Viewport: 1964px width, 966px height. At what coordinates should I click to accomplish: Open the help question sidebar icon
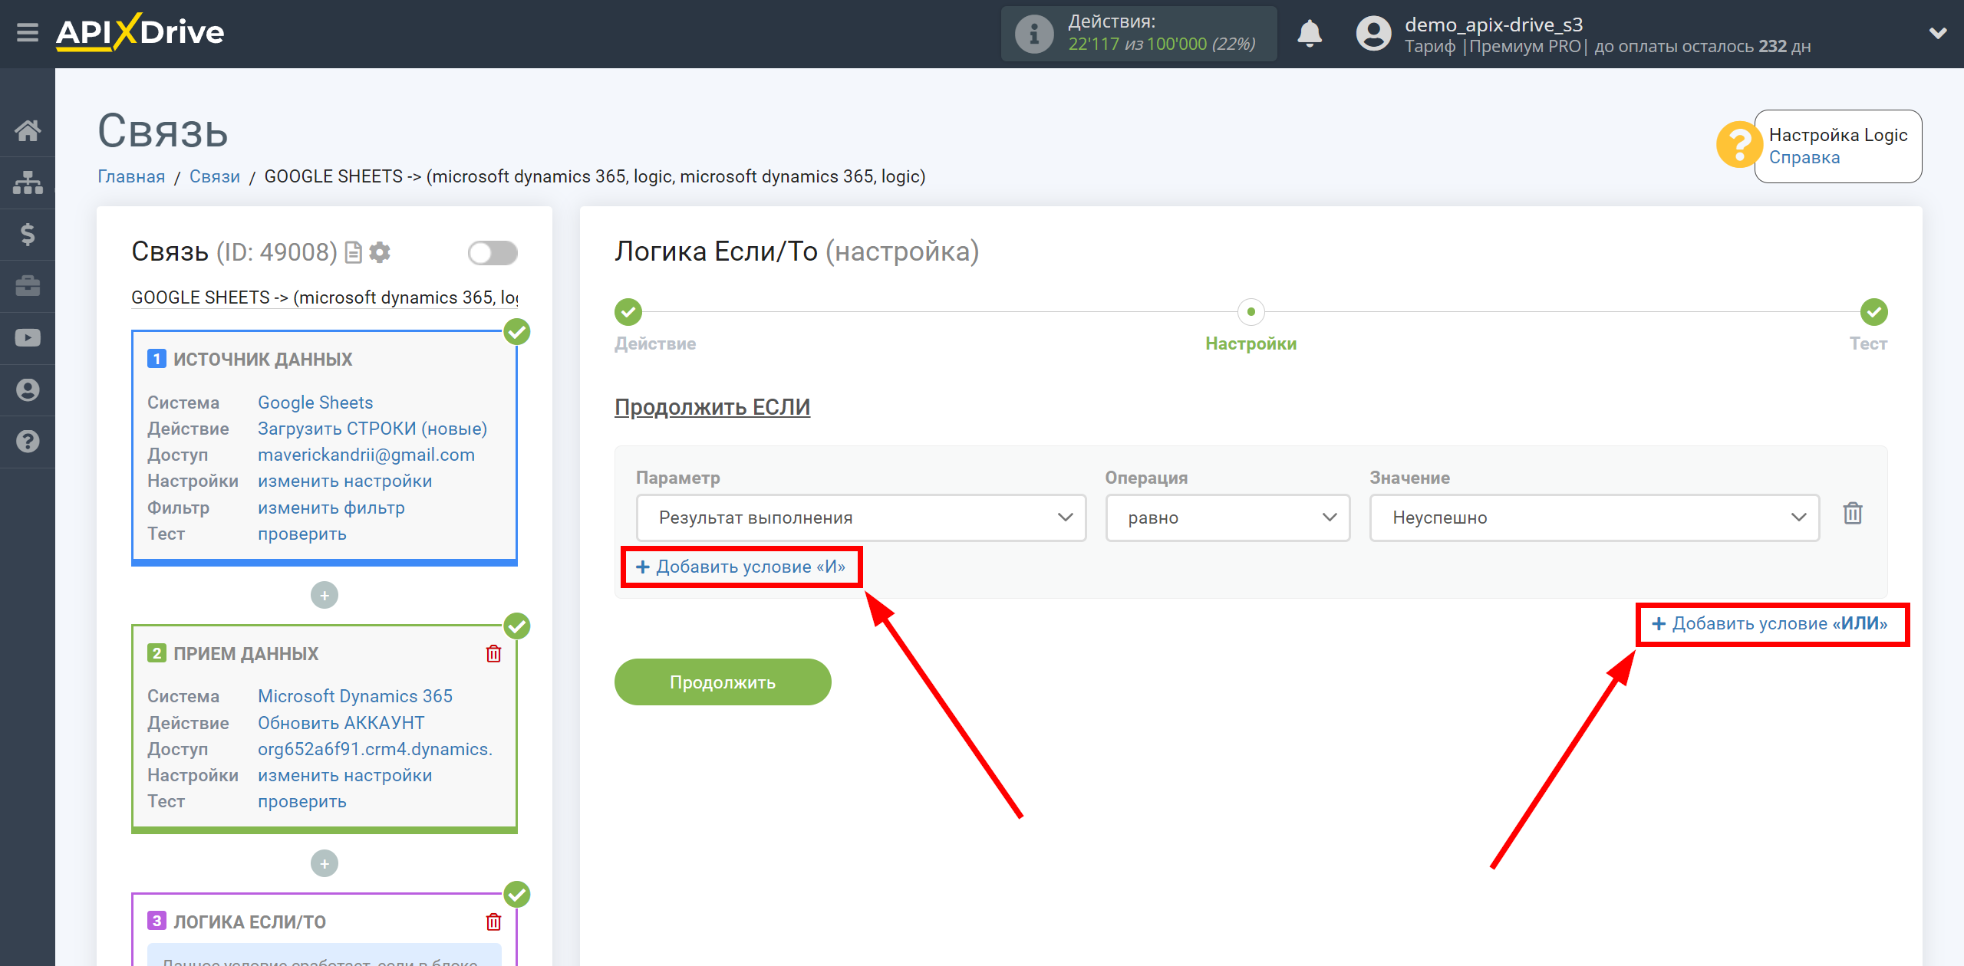click(x=28, y=442)
